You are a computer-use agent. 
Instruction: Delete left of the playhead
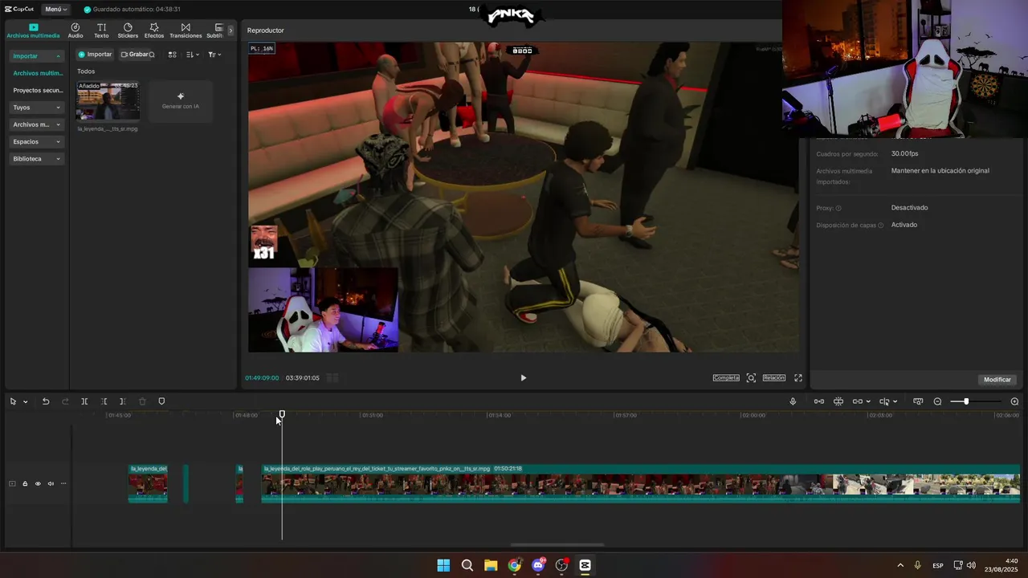click(104, 401)
